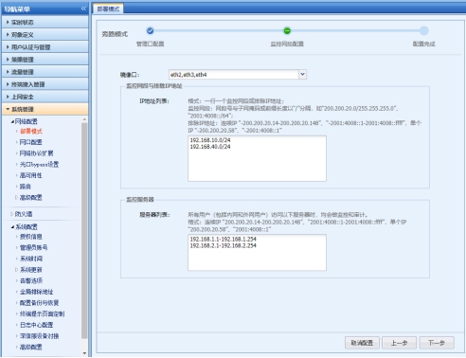Click the 镜像口 field showing eth2,eth3,eth4
466x358 pixels.
coord(234,75)
